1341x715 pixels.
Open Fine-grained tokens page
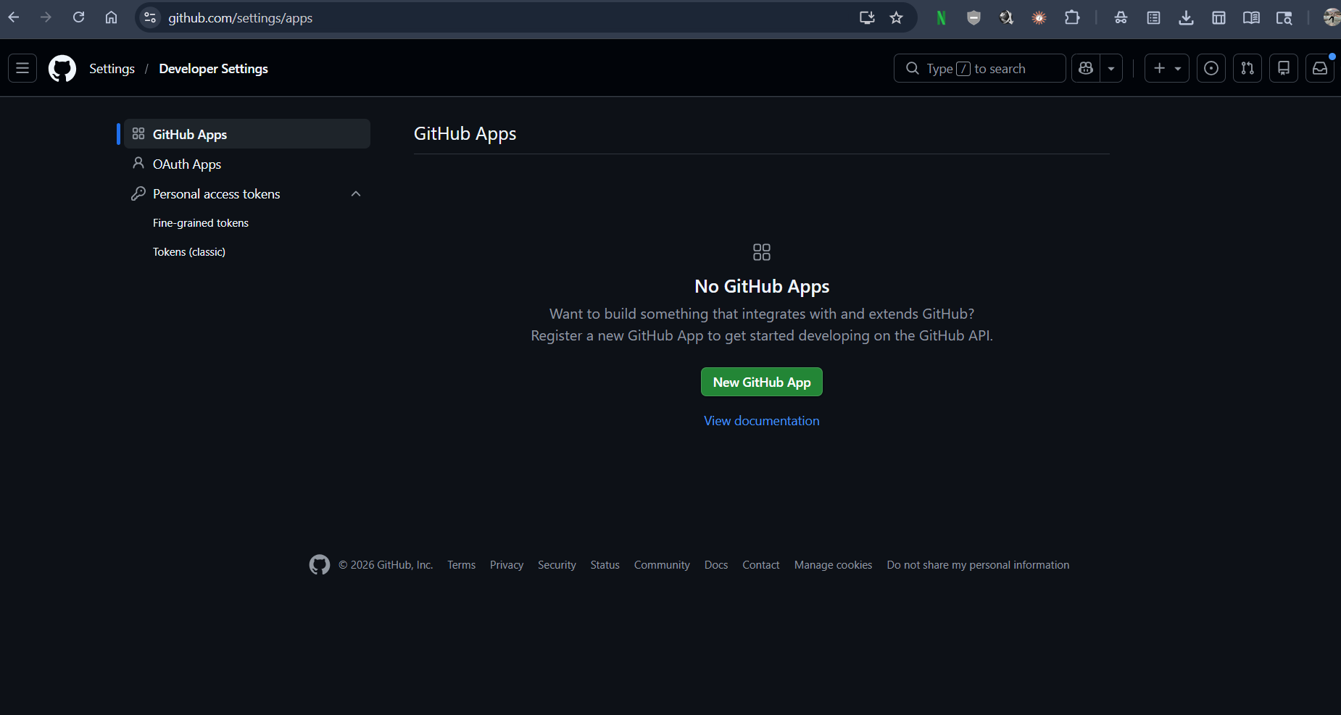coord(201,223)
